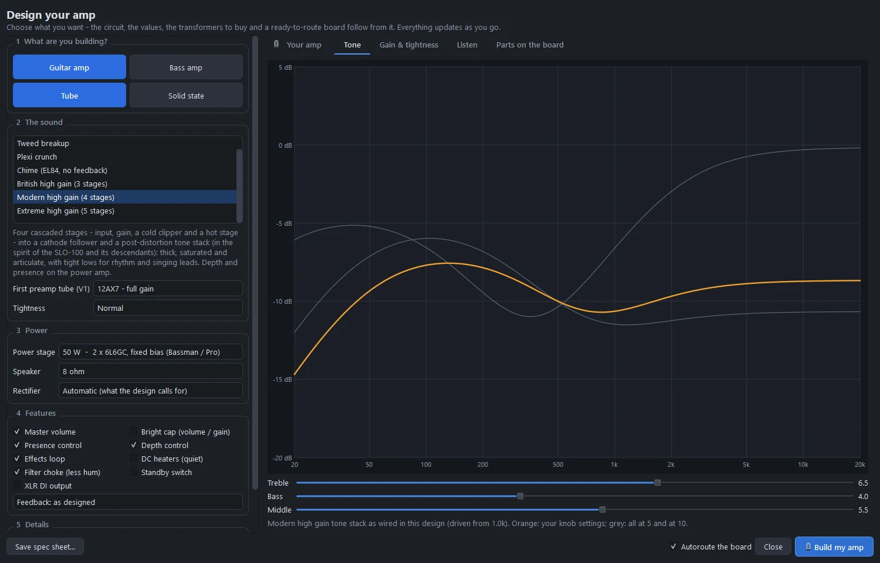Open the Rectifier dropdown
The width and height of the screenshot is (880, 563).
pyautogui.click(x=151, y=391)
